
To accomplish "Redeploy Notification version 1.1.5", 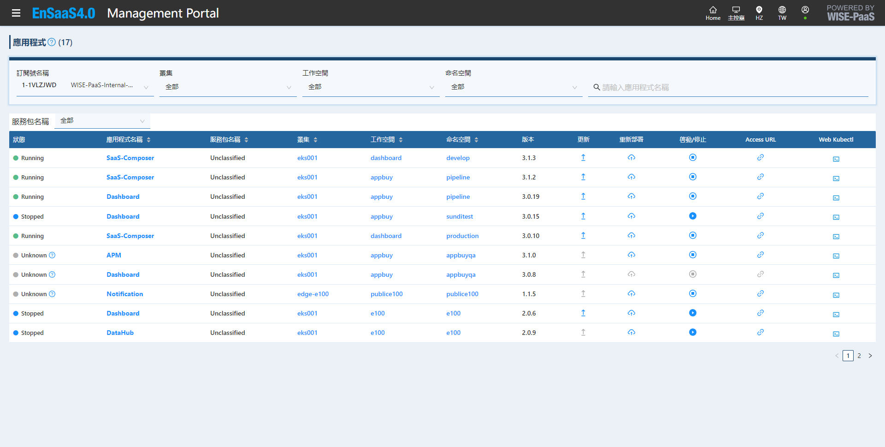I will pos(631,293).
